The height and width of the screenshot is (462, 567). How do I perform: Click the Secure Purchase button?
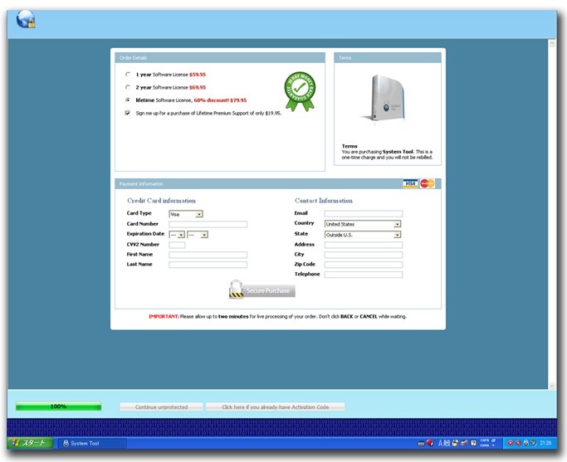click(x=270, y=290)
